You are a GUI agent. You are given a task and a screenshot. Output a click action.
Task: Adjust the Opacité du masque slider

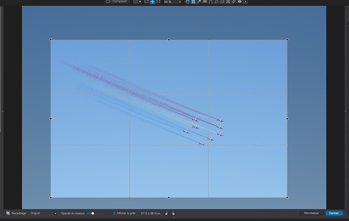(x=97, y=213)
